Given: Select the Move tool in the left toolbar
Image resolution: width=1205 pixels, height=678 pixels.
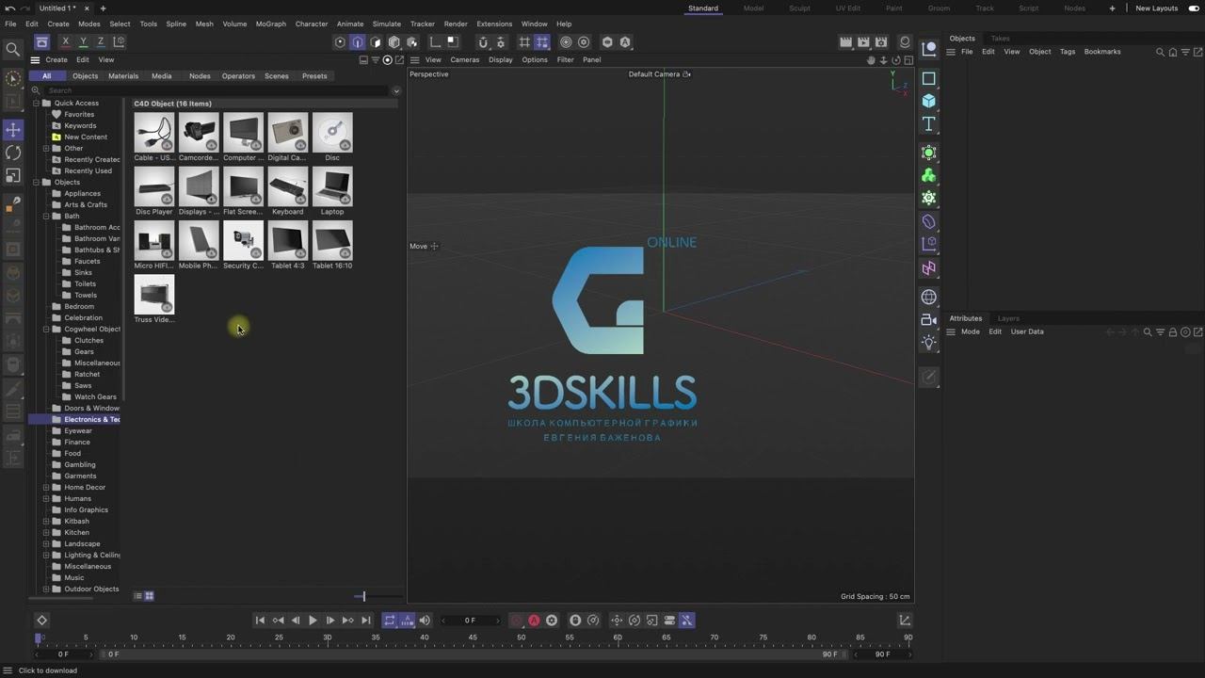Looking at the screenshot, I should [x=13, y=130].
